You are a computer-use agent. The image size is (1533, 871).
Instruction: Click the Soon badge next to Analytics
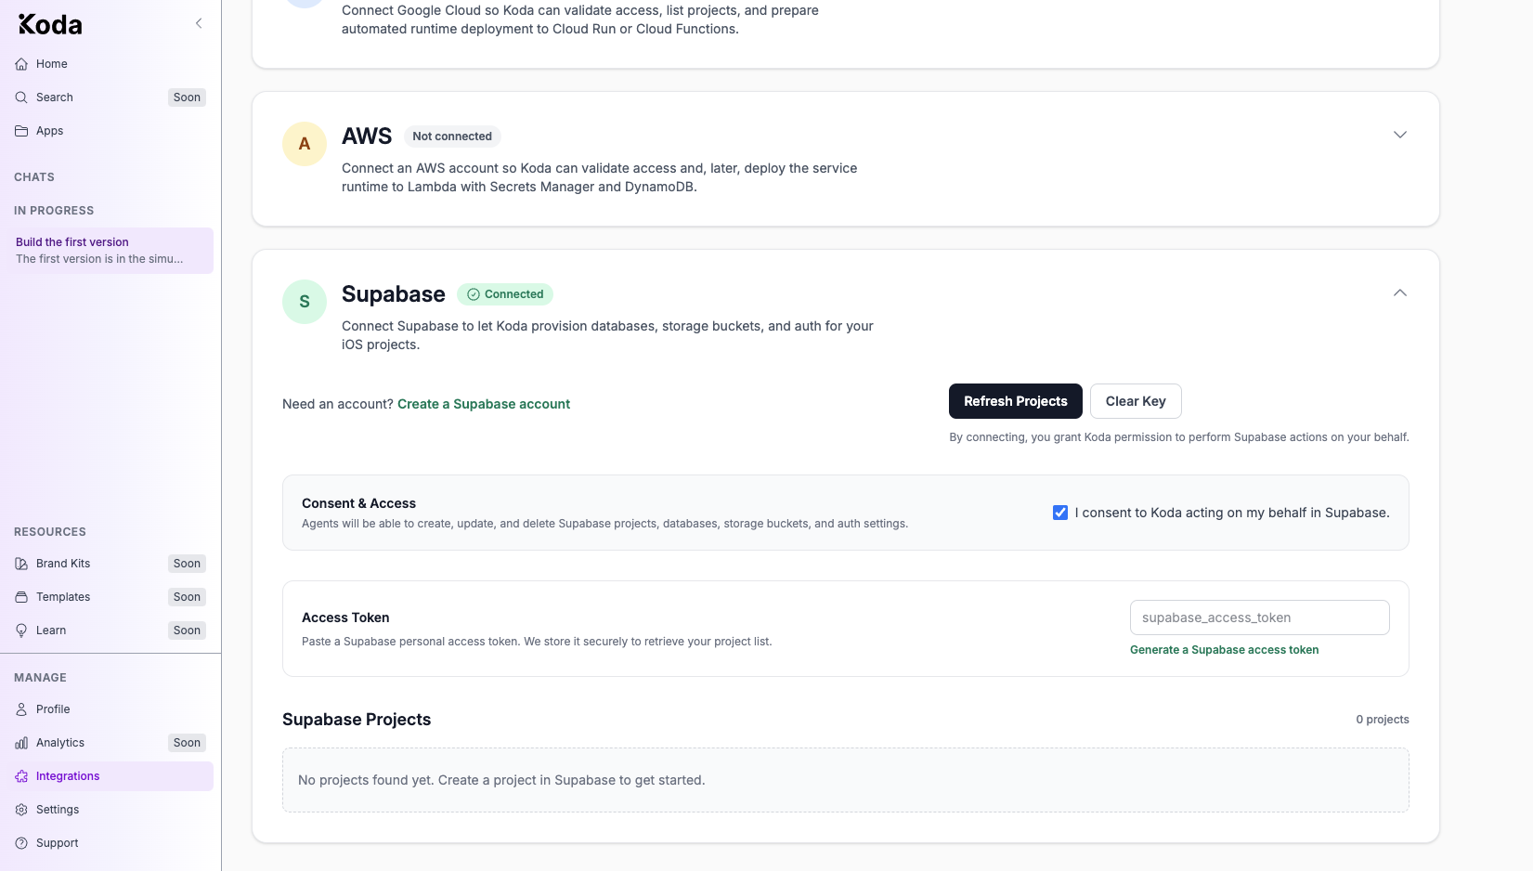click(x=187, y=743)
